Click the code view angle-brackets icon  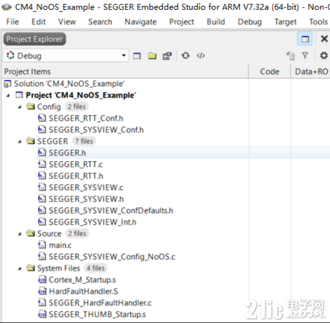(201, 56)
